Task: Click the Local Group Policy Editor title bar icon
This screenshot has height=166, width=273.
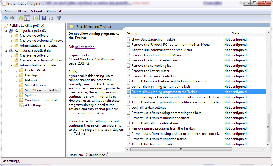Action: click(x=5, y=4)
